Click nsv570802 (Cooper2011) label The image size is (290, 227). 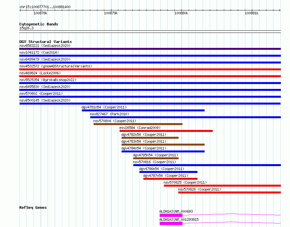point(41,93)
